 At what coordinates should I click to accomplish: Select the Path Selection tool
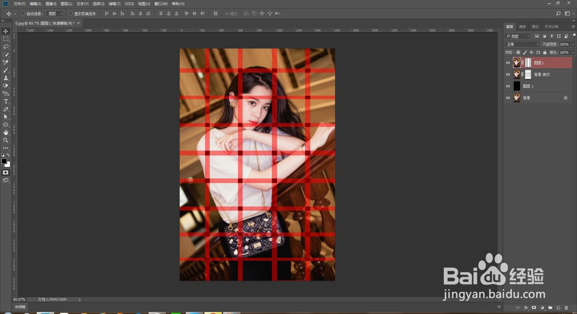(6, 117)
